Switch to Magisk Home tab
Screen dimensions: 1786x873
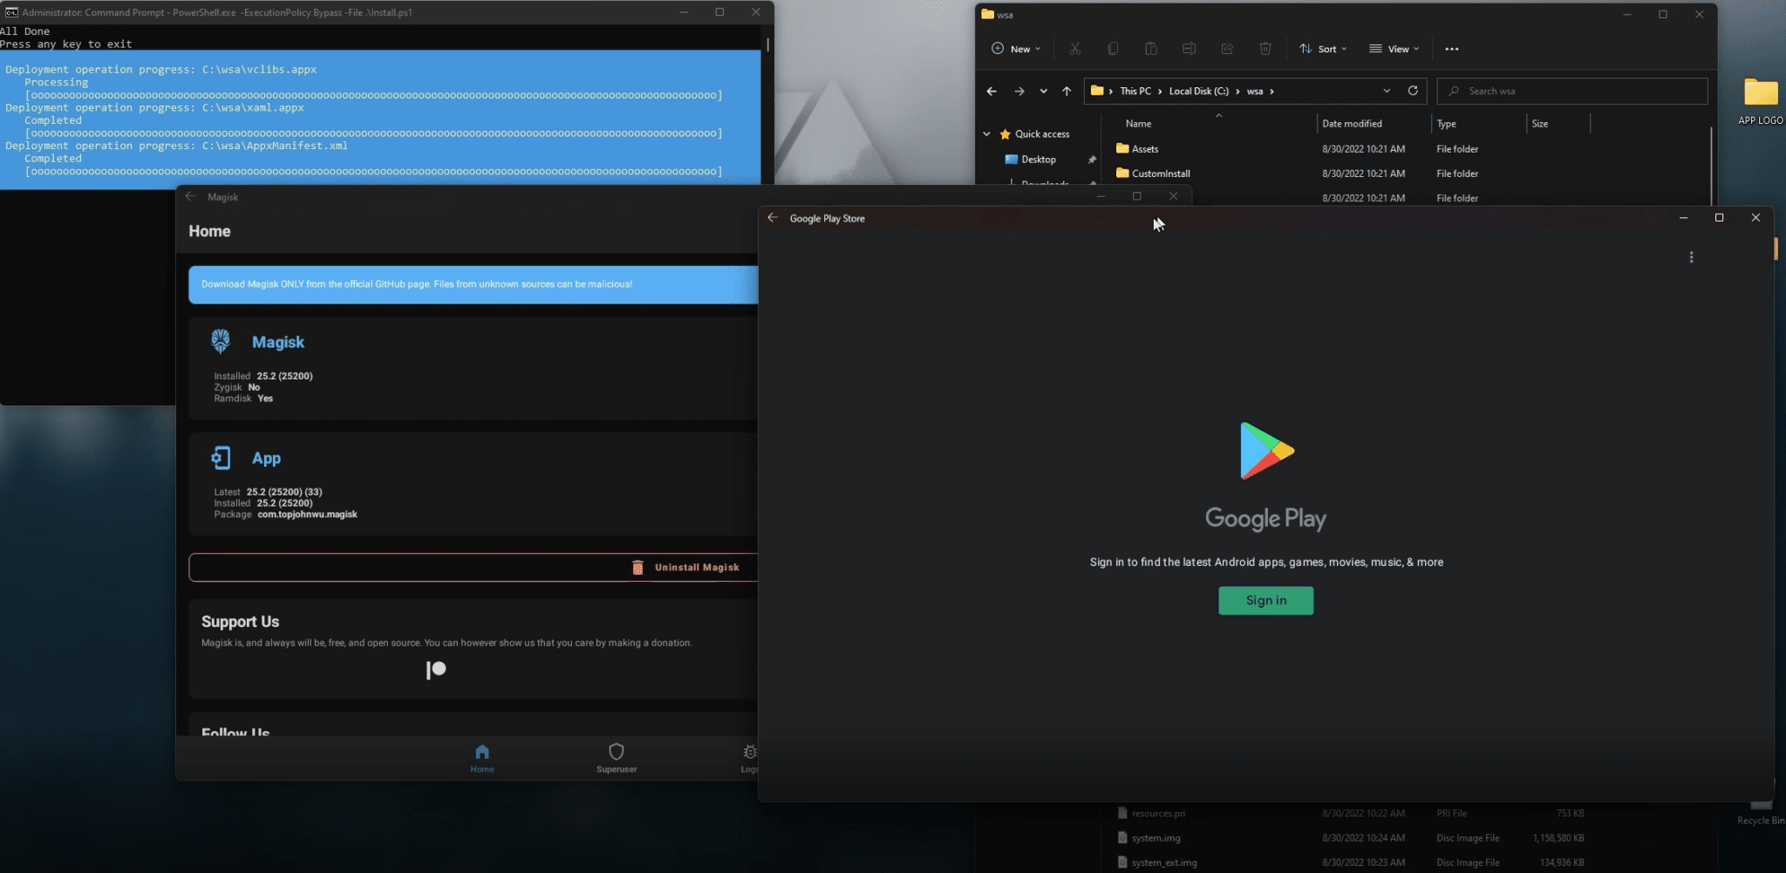[481, 757]
